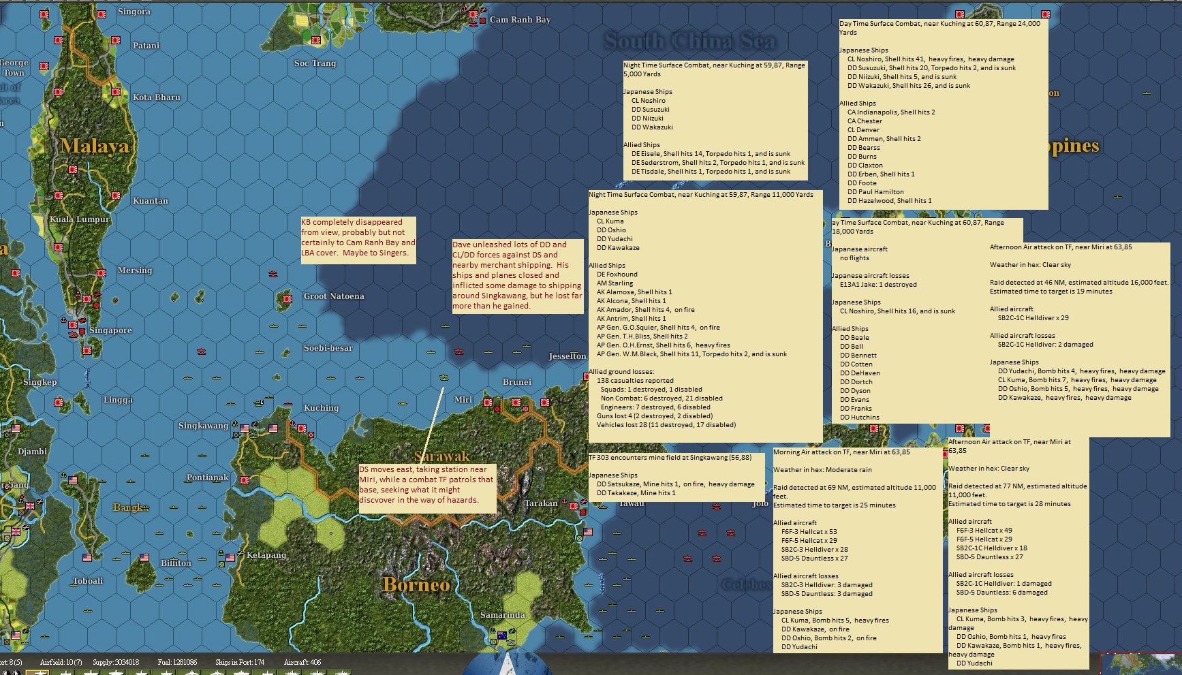This screenshot has height=675, width=1182.
Task: Select the Lingga island label
Action: coord(118,400)
